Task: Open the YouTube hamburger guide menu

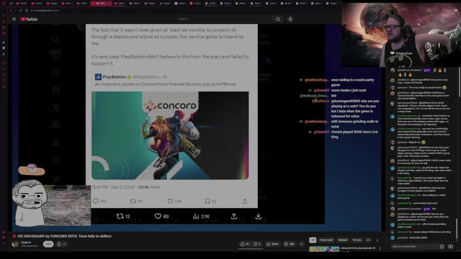Action: click(14, 19)
